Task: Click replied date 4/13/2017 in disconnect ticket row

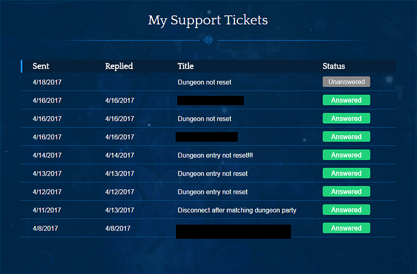Action: tap(120, 211)
